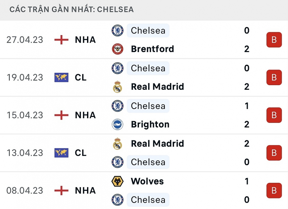Click the Chelsea club crest next to Brentford match
Image resolution: width=288 pixels, height=209 pixels.
[x=117, y=30]
